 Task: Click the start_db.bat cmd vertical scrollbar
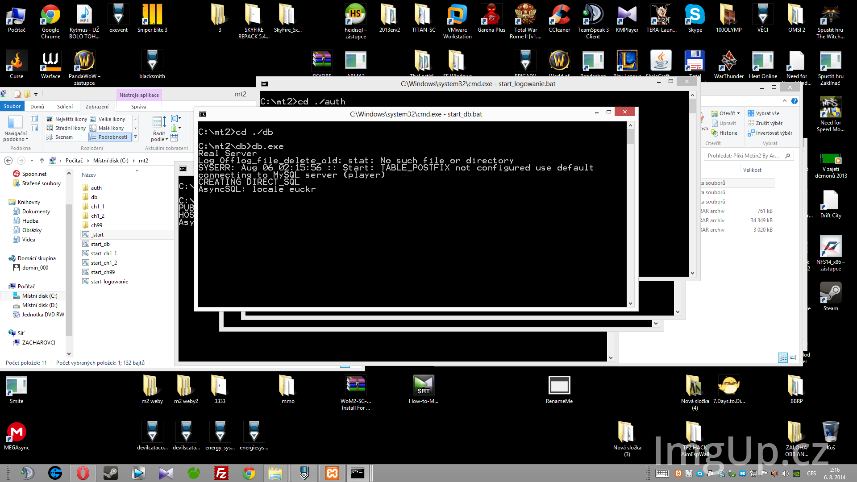click(x=630, y=214)
